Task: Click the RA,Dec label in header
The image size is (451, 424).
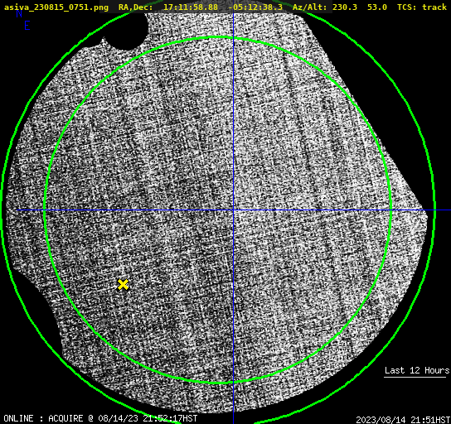Action: click(136, 7)
